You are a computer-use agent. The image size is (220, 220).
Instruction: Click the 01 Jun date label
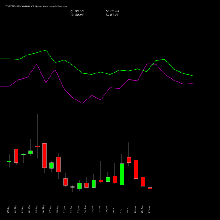(x=64, y=209)
